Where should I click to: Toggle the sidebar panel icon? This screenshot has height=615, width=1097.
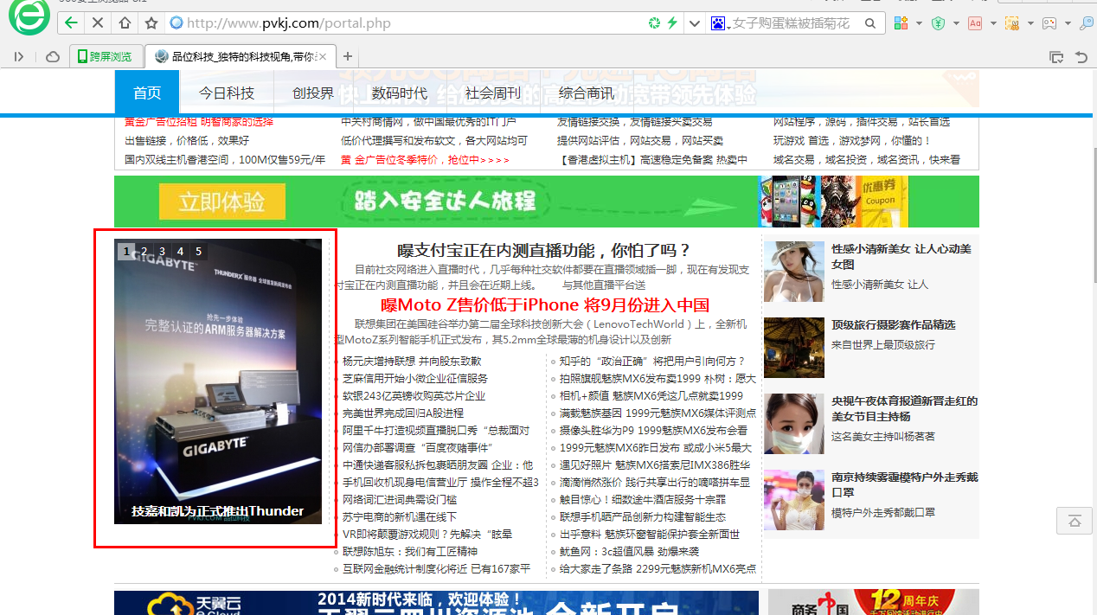tap(19, 57)
